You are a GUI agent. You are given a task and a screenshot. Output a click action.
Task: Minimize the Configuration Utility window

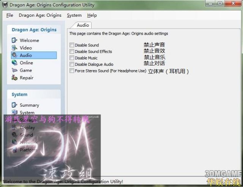(210, 3)
